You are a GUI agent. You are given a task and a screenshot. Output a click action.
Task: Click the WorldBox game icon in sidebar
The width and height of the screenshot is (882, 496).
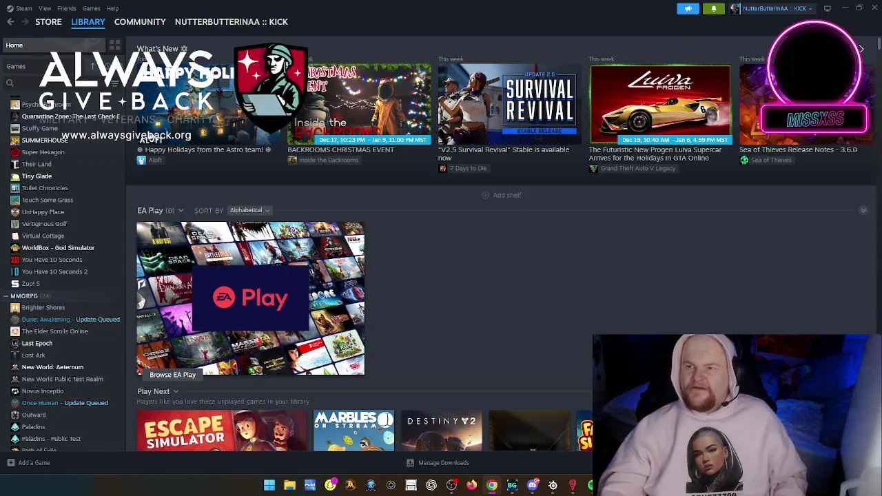(15, 248)
